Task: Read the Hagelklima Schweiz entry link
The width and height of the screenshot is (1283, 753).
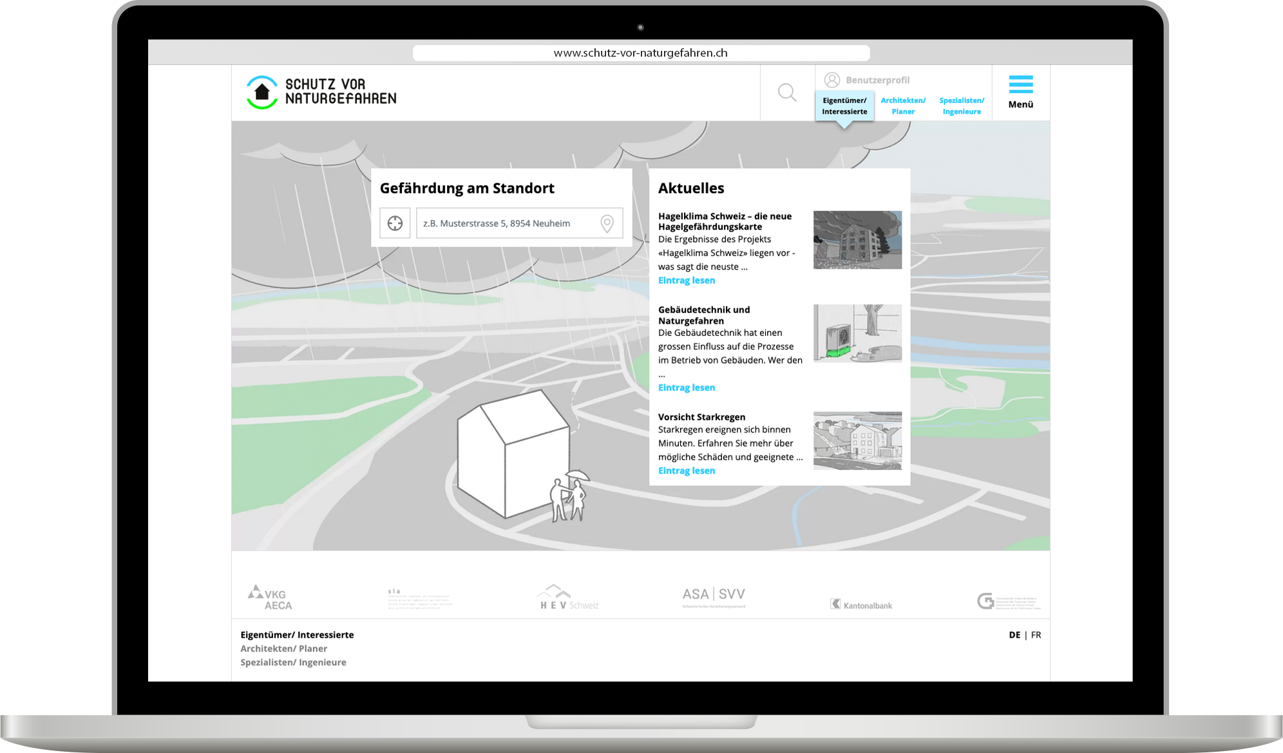Action: 687,280
